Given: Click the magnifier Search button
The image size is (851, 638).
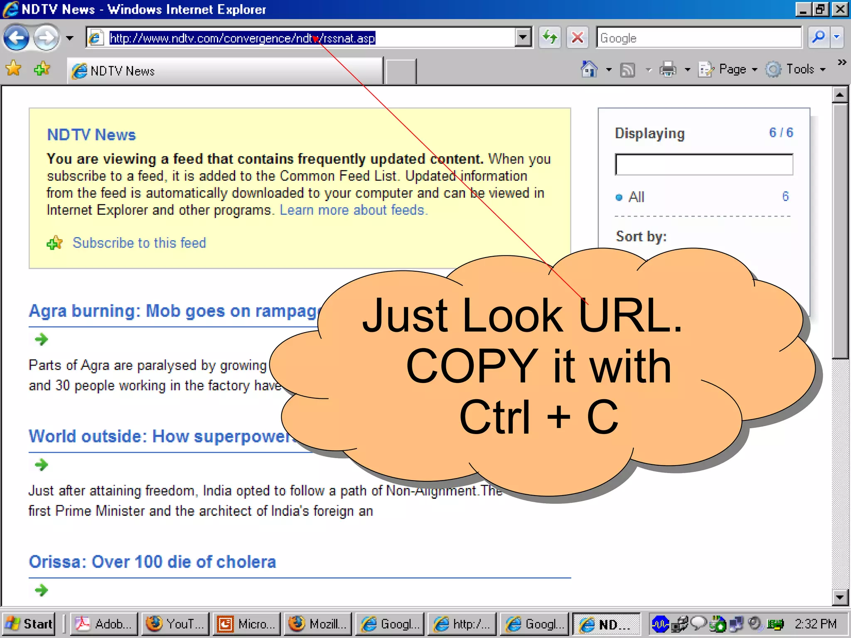Looking at the screenshot, I should tap(819, 37).
